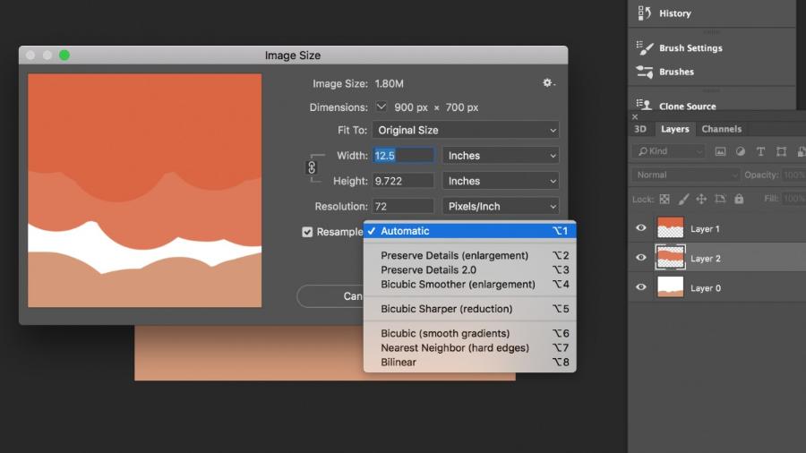Toggle visibility of Layer 0
The height and width of the screenshot is (453, 806).
641,287
